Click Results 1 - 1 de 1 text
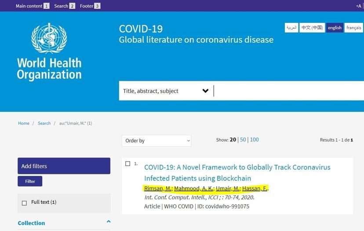The height and width of the screenshot is (231, 364). click(336, 140)
